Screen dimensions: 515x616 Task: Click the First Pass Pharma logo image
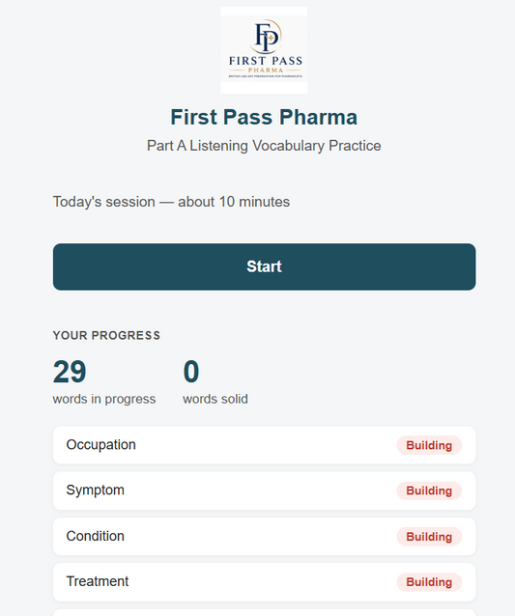264,50
